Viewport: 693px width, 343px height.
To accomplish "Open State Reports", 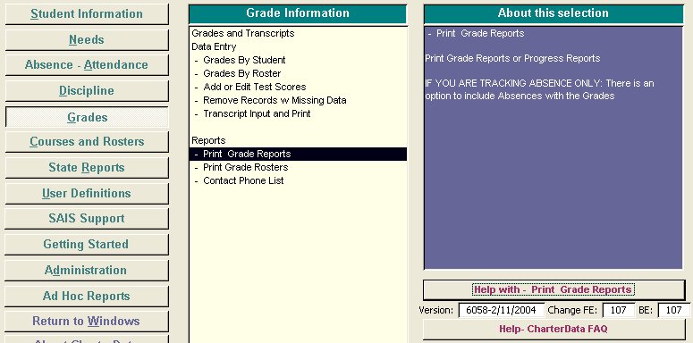I will point(87,168).
